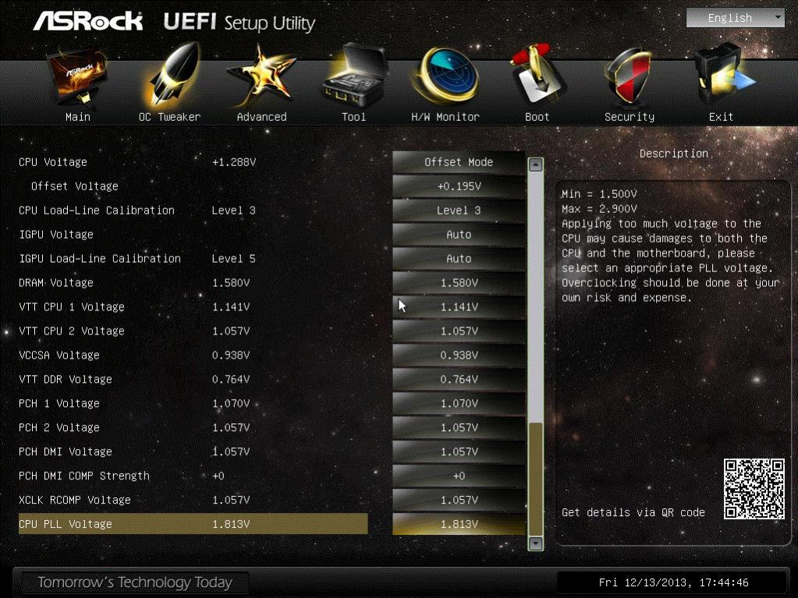Open the Advanced star icon
Viewport: 798px width, 598px height.
261,76
